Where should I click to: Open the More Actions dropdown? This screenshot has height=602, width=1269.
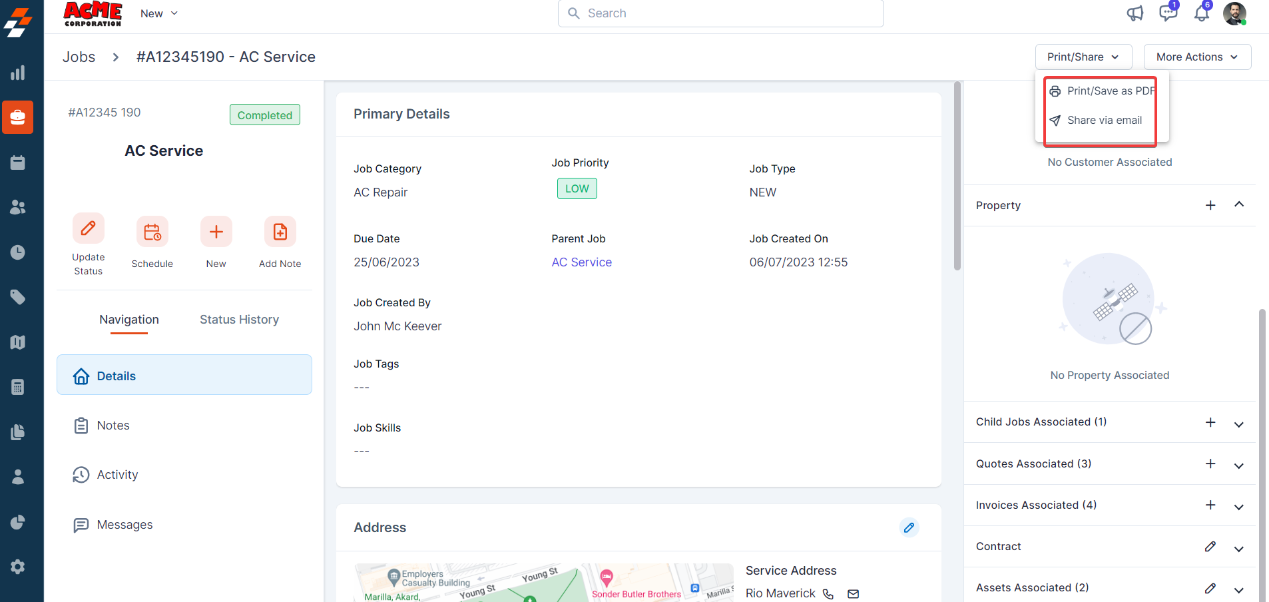click(1196, 57)
